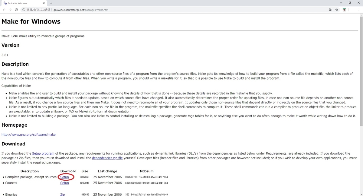Close the Make for Windows tab

pos(44,3)
